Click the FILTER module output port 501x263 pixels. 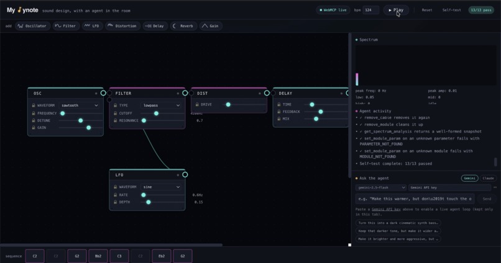pos(185,93)
